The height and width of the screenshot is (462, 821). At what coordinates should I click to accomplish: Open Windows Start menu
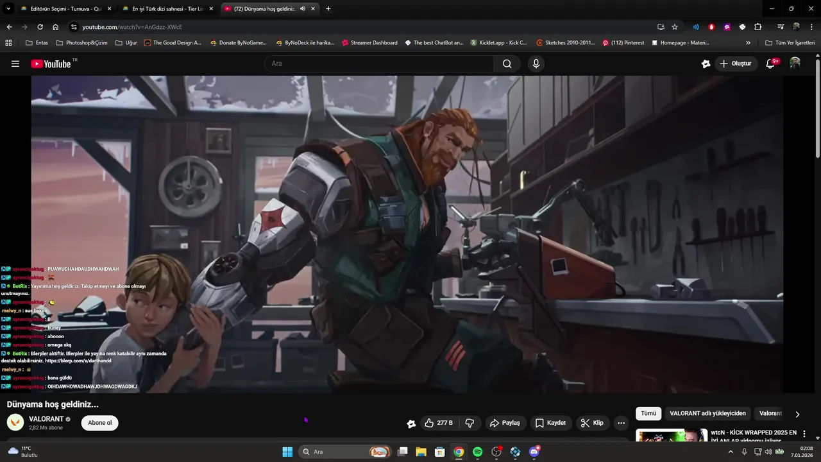click(287, 452)
